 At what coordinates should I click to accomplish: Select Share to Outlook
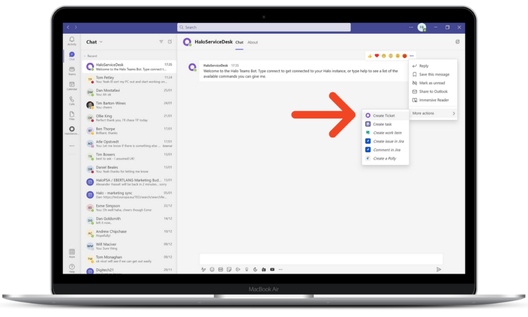click(x=433, y=92)
